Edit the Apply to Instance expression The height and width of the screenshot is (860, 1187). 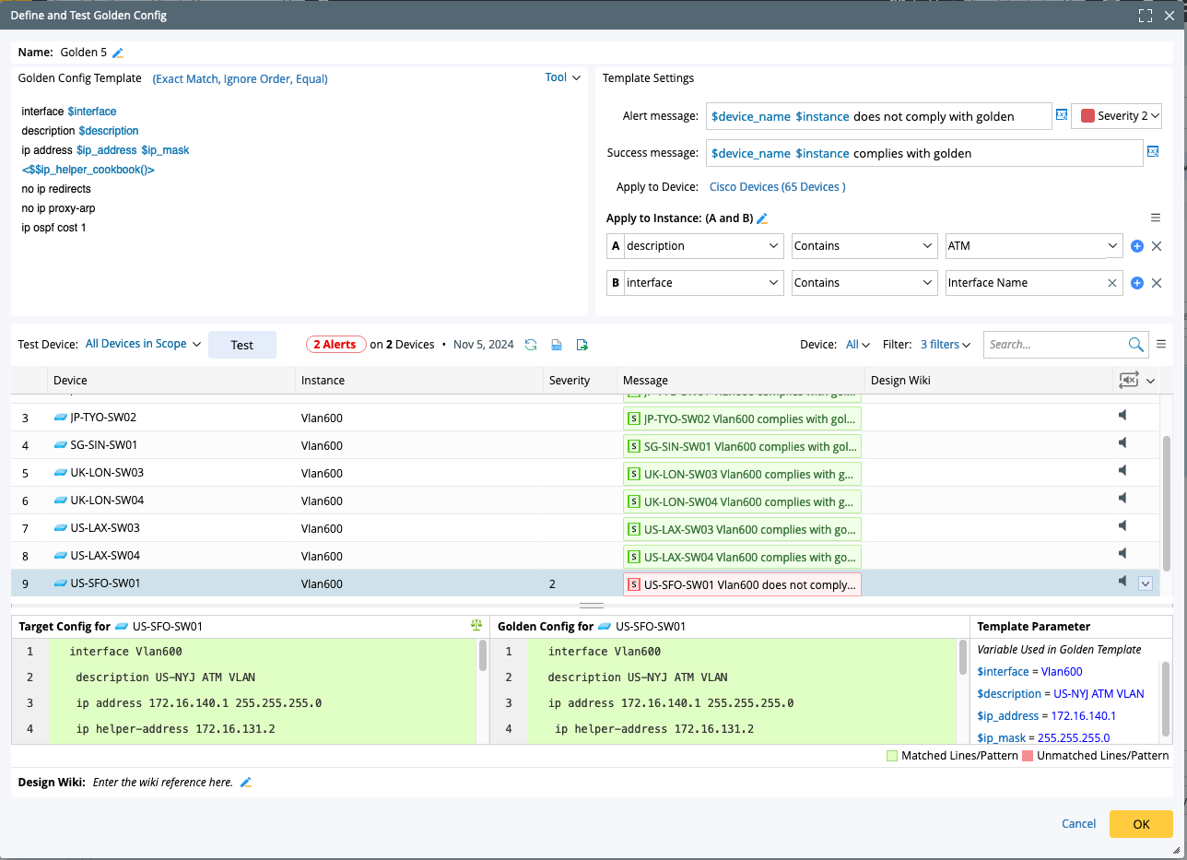click(x=762, y=218)
